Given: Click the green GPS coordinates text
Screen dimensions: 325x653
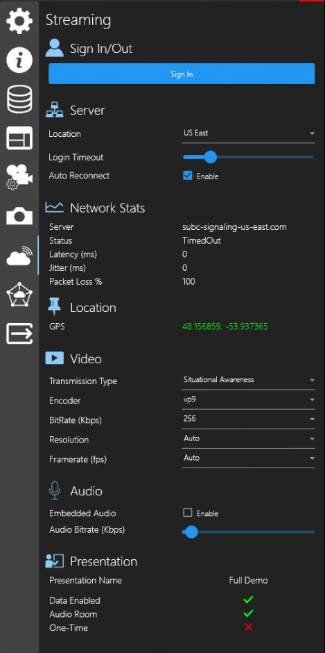Looking at the screenshot, I should click(x=225, y=326).
